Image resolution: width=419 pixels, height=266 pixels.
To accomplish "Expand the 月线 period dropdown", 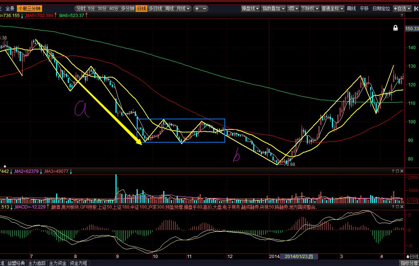I will pos(183,8).
